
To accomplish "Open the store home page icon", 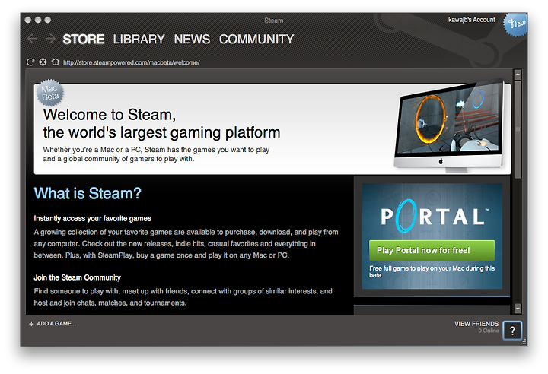I will pos(56,62).
